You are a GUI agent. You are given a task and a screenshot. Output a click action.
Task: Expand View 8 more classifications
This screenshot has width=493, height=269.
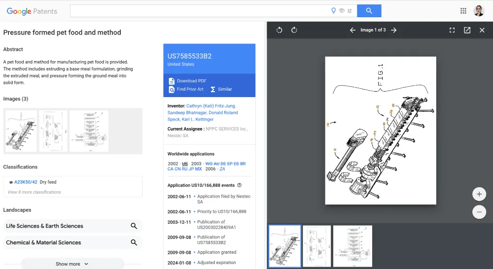[35, 192]
